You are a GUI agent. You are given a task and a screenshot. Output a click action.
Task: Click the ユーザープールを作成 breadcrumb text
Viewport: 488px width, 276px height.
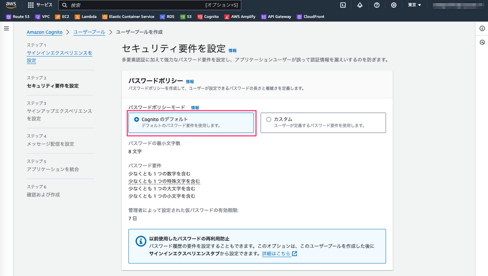point(139,32)
